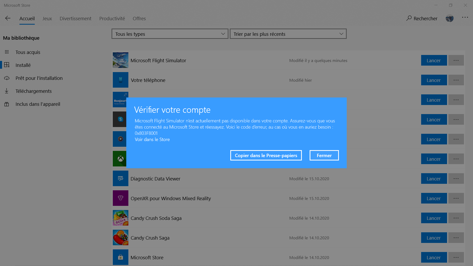Launch Candy Crush Soda Saga
The width and height of the screenshot is (473, 266).
434,218
